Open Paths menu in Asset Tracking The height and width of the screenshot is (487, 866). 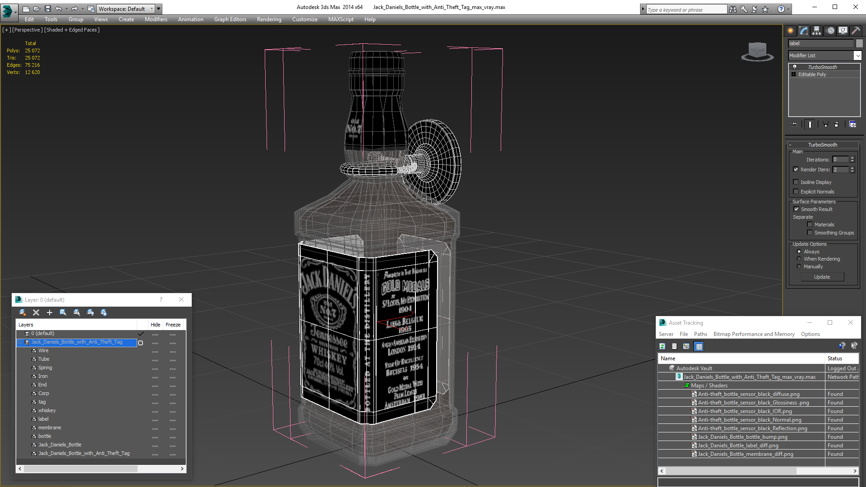700,334
